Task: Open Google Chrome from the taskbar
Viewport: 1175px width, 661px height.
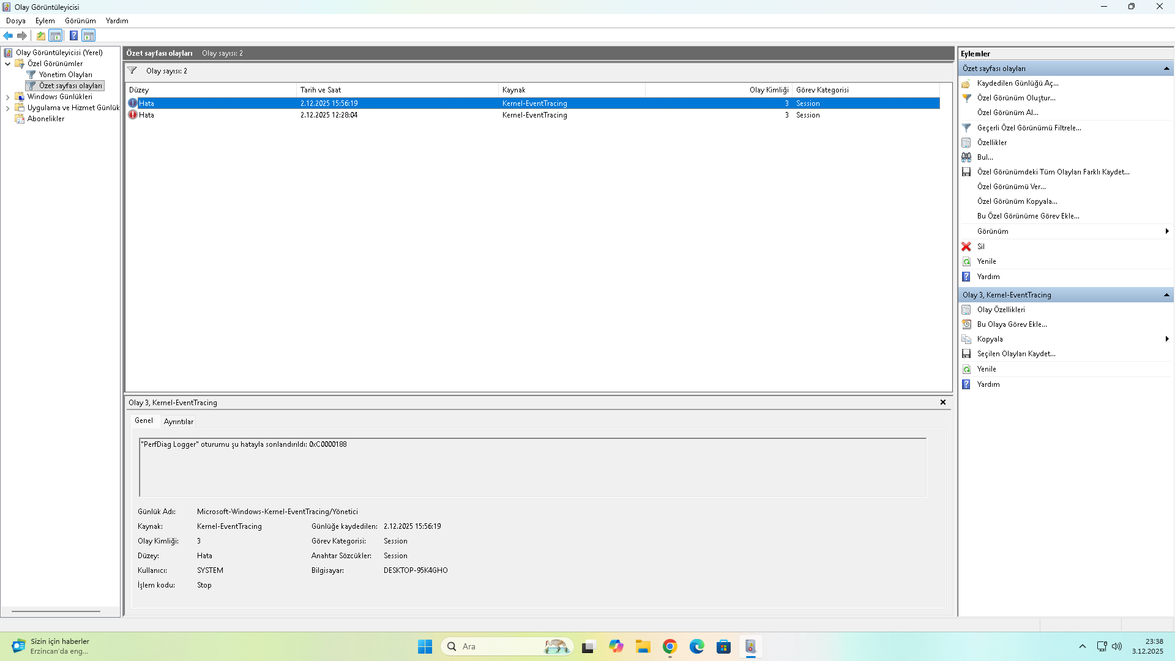Action: tap(670, 646)
